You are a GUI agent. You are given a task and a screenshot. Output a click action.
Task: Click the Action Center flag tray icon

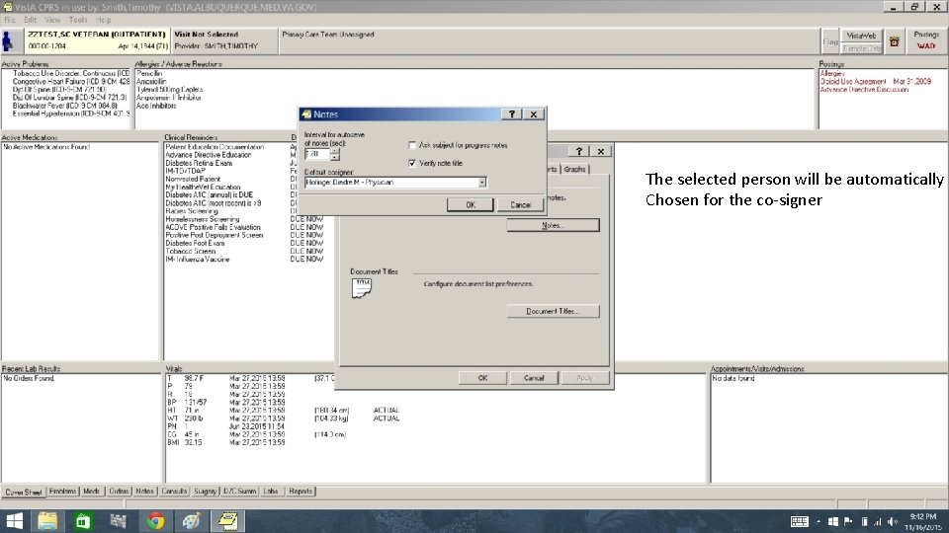coord(848,521)
